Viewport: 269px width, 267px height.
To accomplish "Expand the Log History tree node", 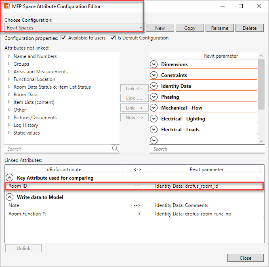I will click(9, 125).
